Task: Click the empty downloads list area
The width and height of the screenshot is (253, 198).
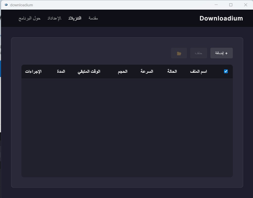Action: tap(127, 128)
